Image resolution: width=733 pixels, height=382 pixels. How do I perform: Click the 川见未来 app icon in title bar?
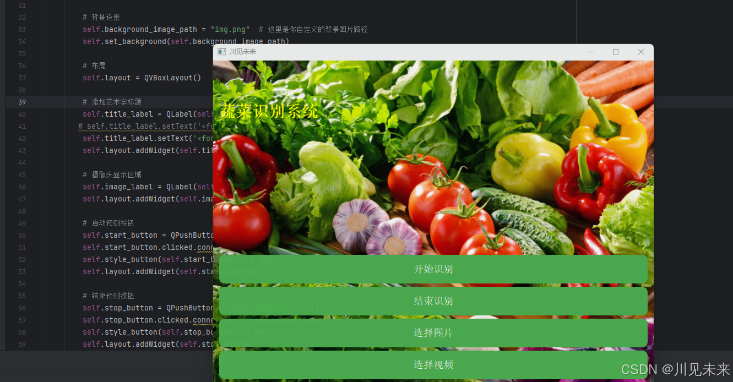click(x=222, y=51)
